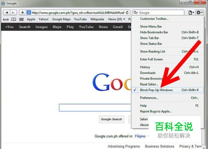Viewport: 208px width, 149px height.
Task: Choose Private Browsing menu item
Action: pos(167,79)
